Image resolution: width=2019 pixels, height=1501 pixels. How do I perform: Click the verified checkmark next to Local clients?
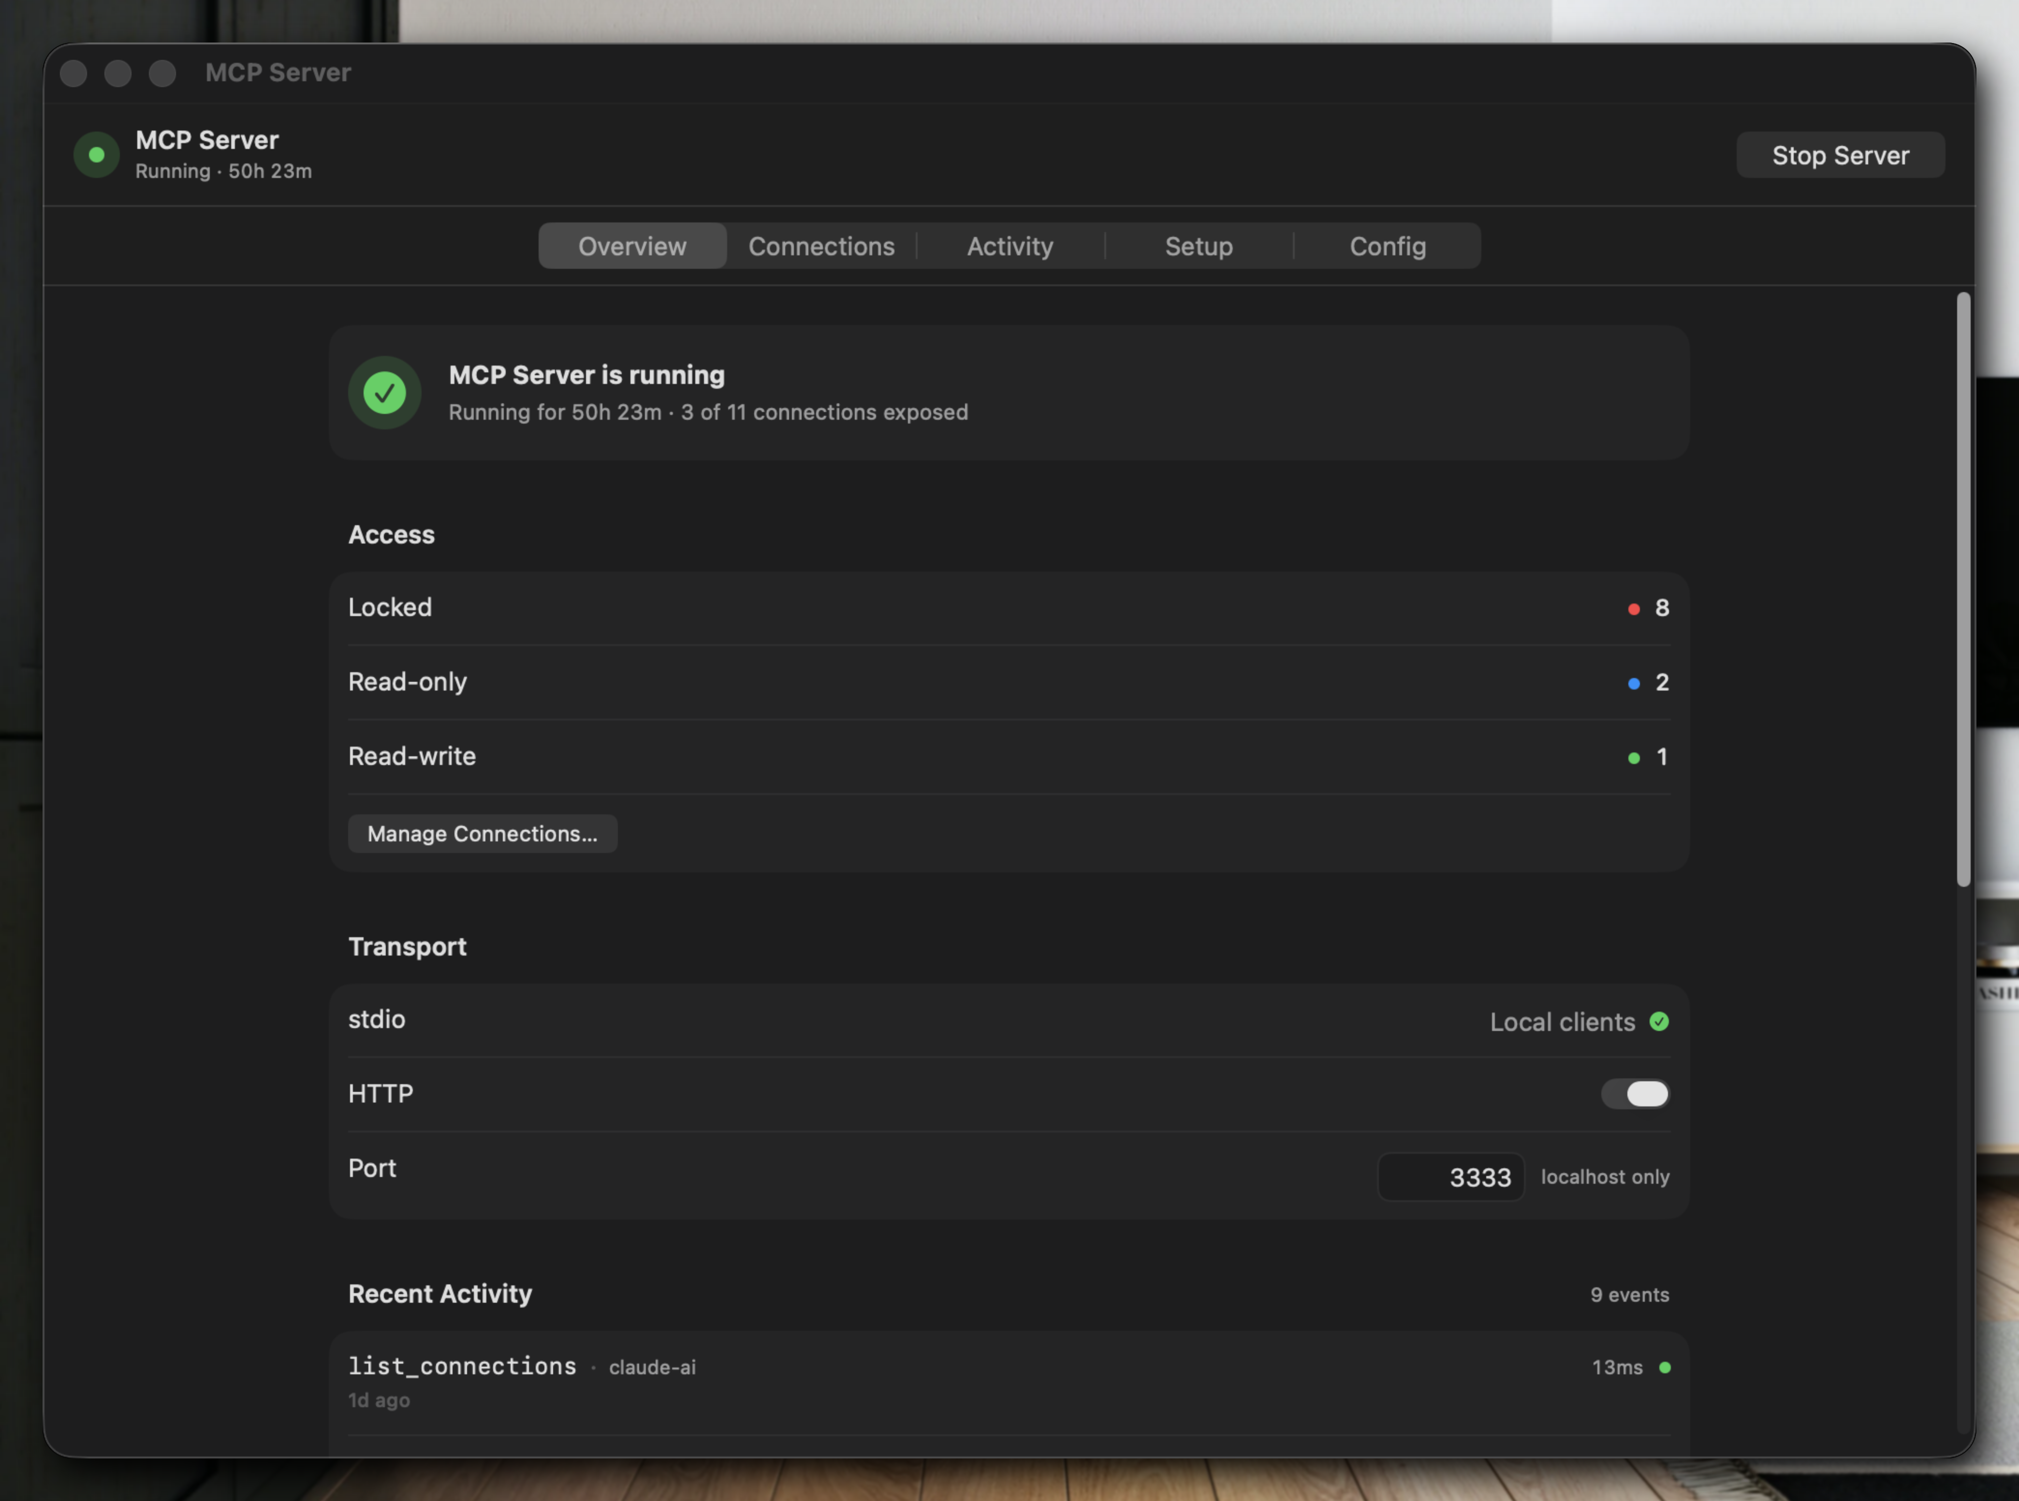[x=1660, y=1021]
